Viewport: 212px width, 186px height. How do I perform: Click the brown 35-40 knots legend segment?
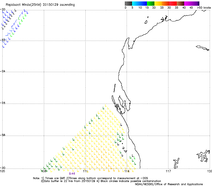click(180, 3)
